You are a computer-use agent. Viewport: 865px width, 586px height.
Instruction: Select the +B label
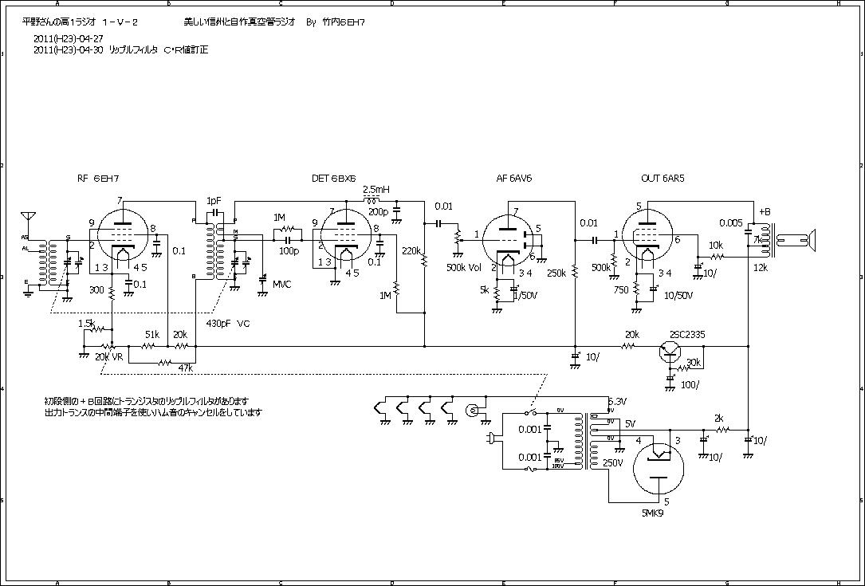tap(765, 211)
